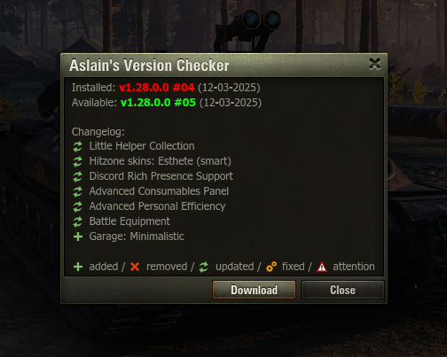Click the red warning attention legend icon

[x=322, y=267]
